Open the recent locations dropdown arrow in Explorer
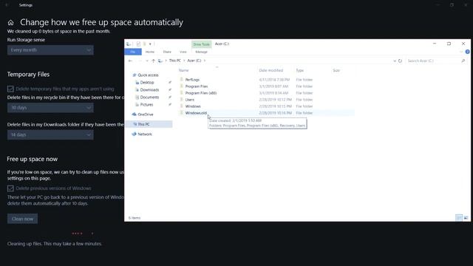Screen dimensions: 473x266 [x=147, y=61]
